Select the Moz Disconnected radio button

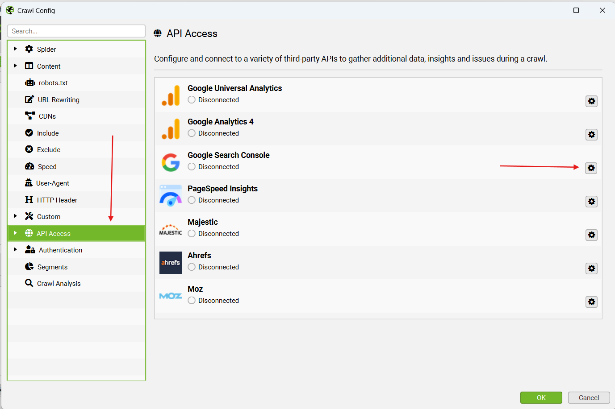[x=192, y=301]
